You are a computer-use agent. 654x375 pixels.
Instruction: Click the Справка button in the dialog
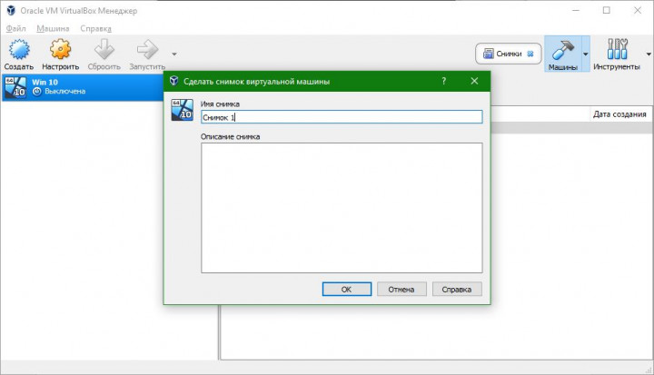point(457,289)
